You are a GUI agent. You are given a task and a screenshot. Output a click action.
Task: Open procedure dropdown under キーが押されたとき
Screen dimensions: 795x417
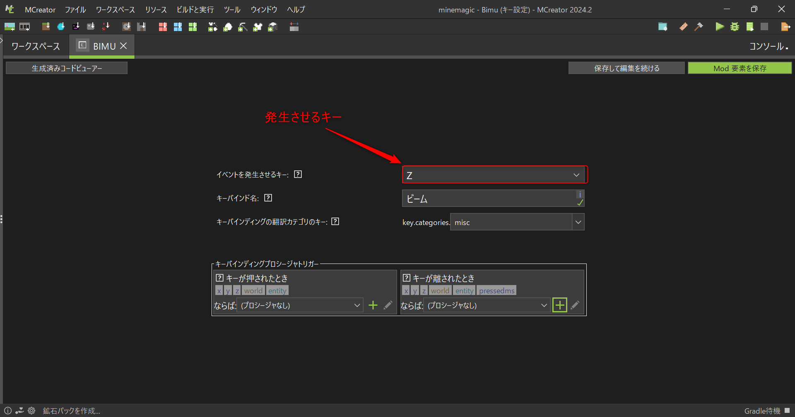click(300, 305)
